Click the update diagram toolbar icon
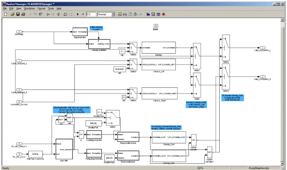Image resolution: width=287 pixels, height=170 pixels. click(x=130, y=14)
